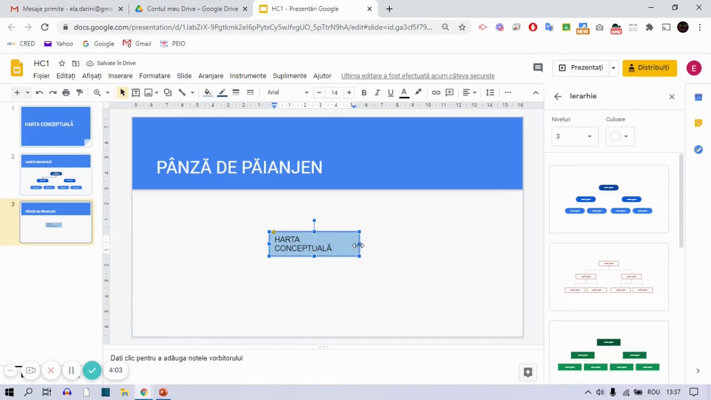Open the Ultima editare revision link
This screenshot has width=711, height=400.
point(418,76)
